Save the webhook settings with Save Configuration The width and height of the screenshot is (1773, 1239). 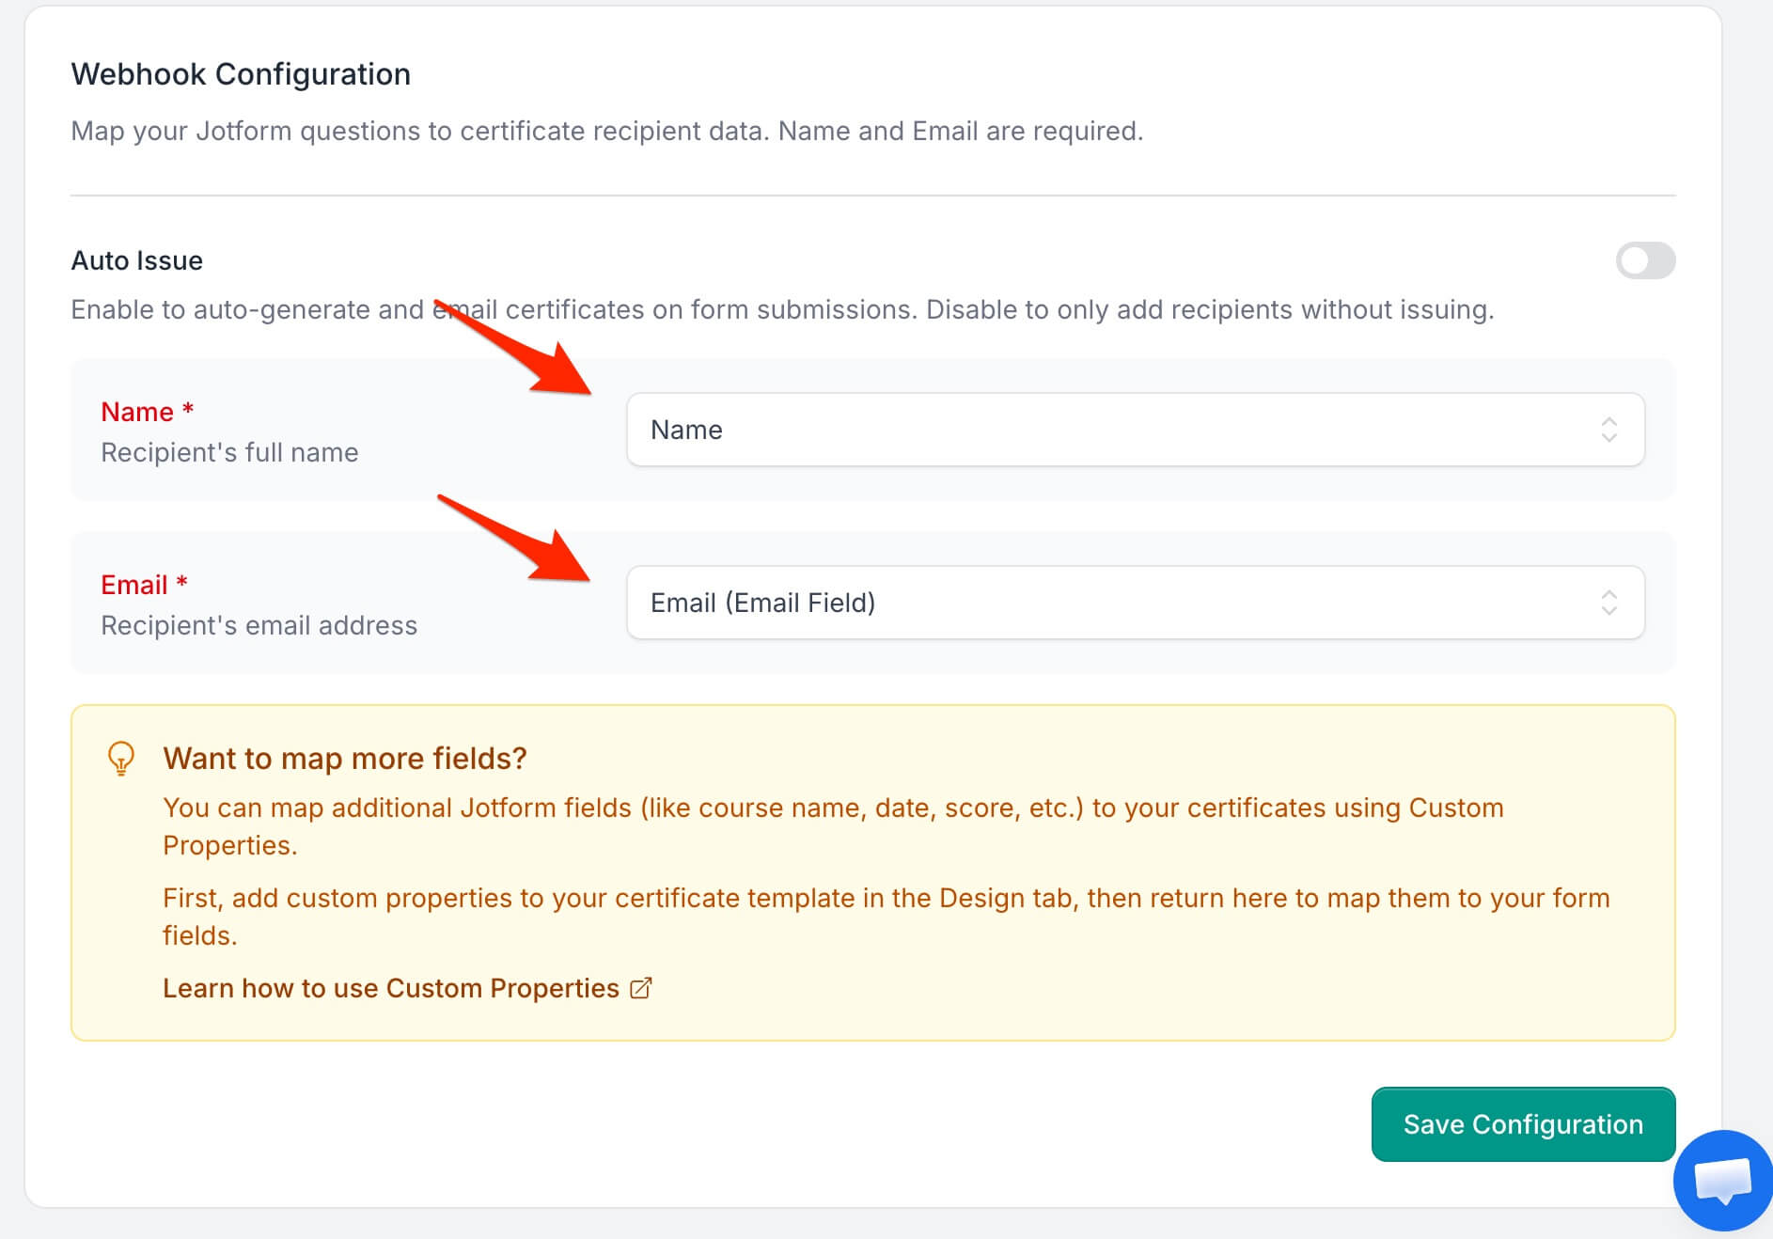click(x=1523, y=1124)
